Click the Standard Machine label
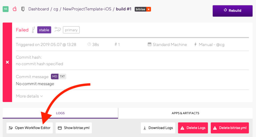This screenshot has height=137, width=256. 170,45
